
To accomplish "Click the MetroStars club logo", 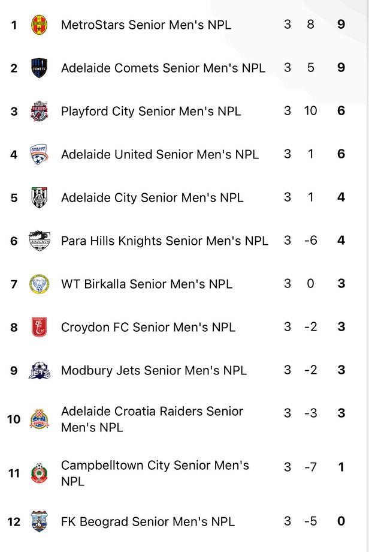I will (39, 25).
